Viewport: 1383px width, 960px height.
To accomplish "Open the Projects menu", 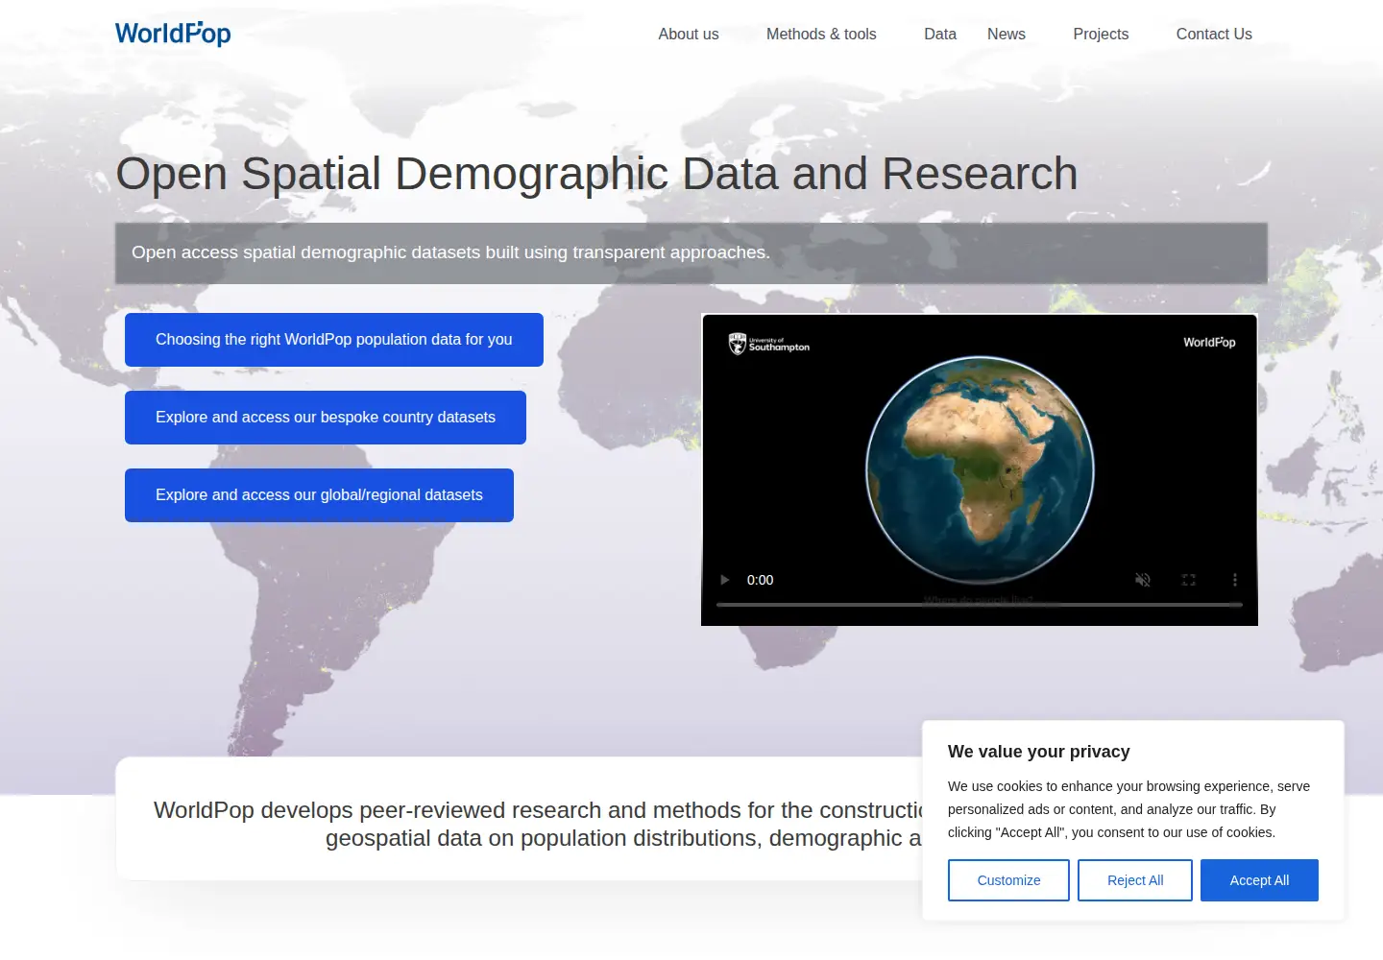I will click(x=1101, y=34).
